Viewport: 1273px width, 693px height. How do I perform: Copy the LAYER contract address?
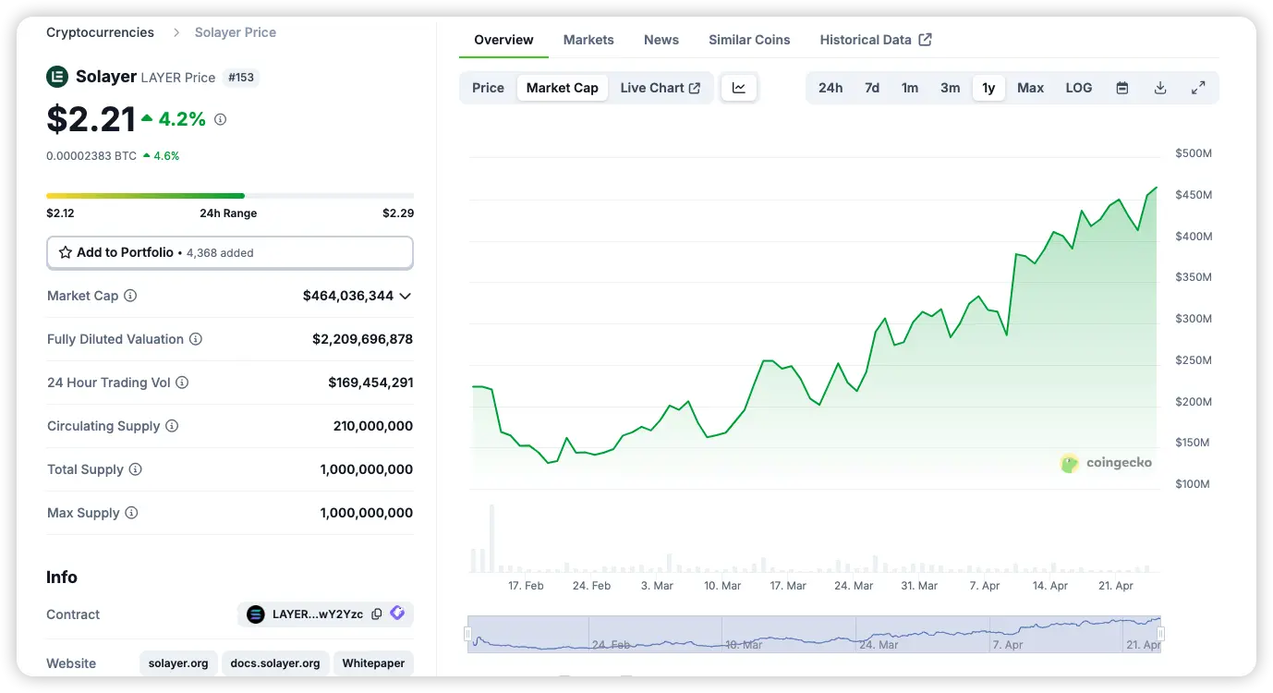376,614
